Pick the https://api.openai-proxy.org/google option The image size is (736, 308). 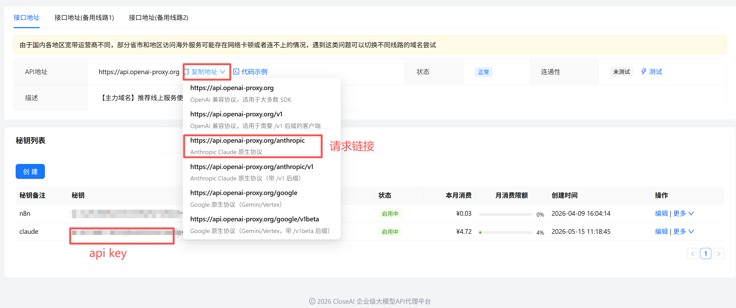click(261, 199)
